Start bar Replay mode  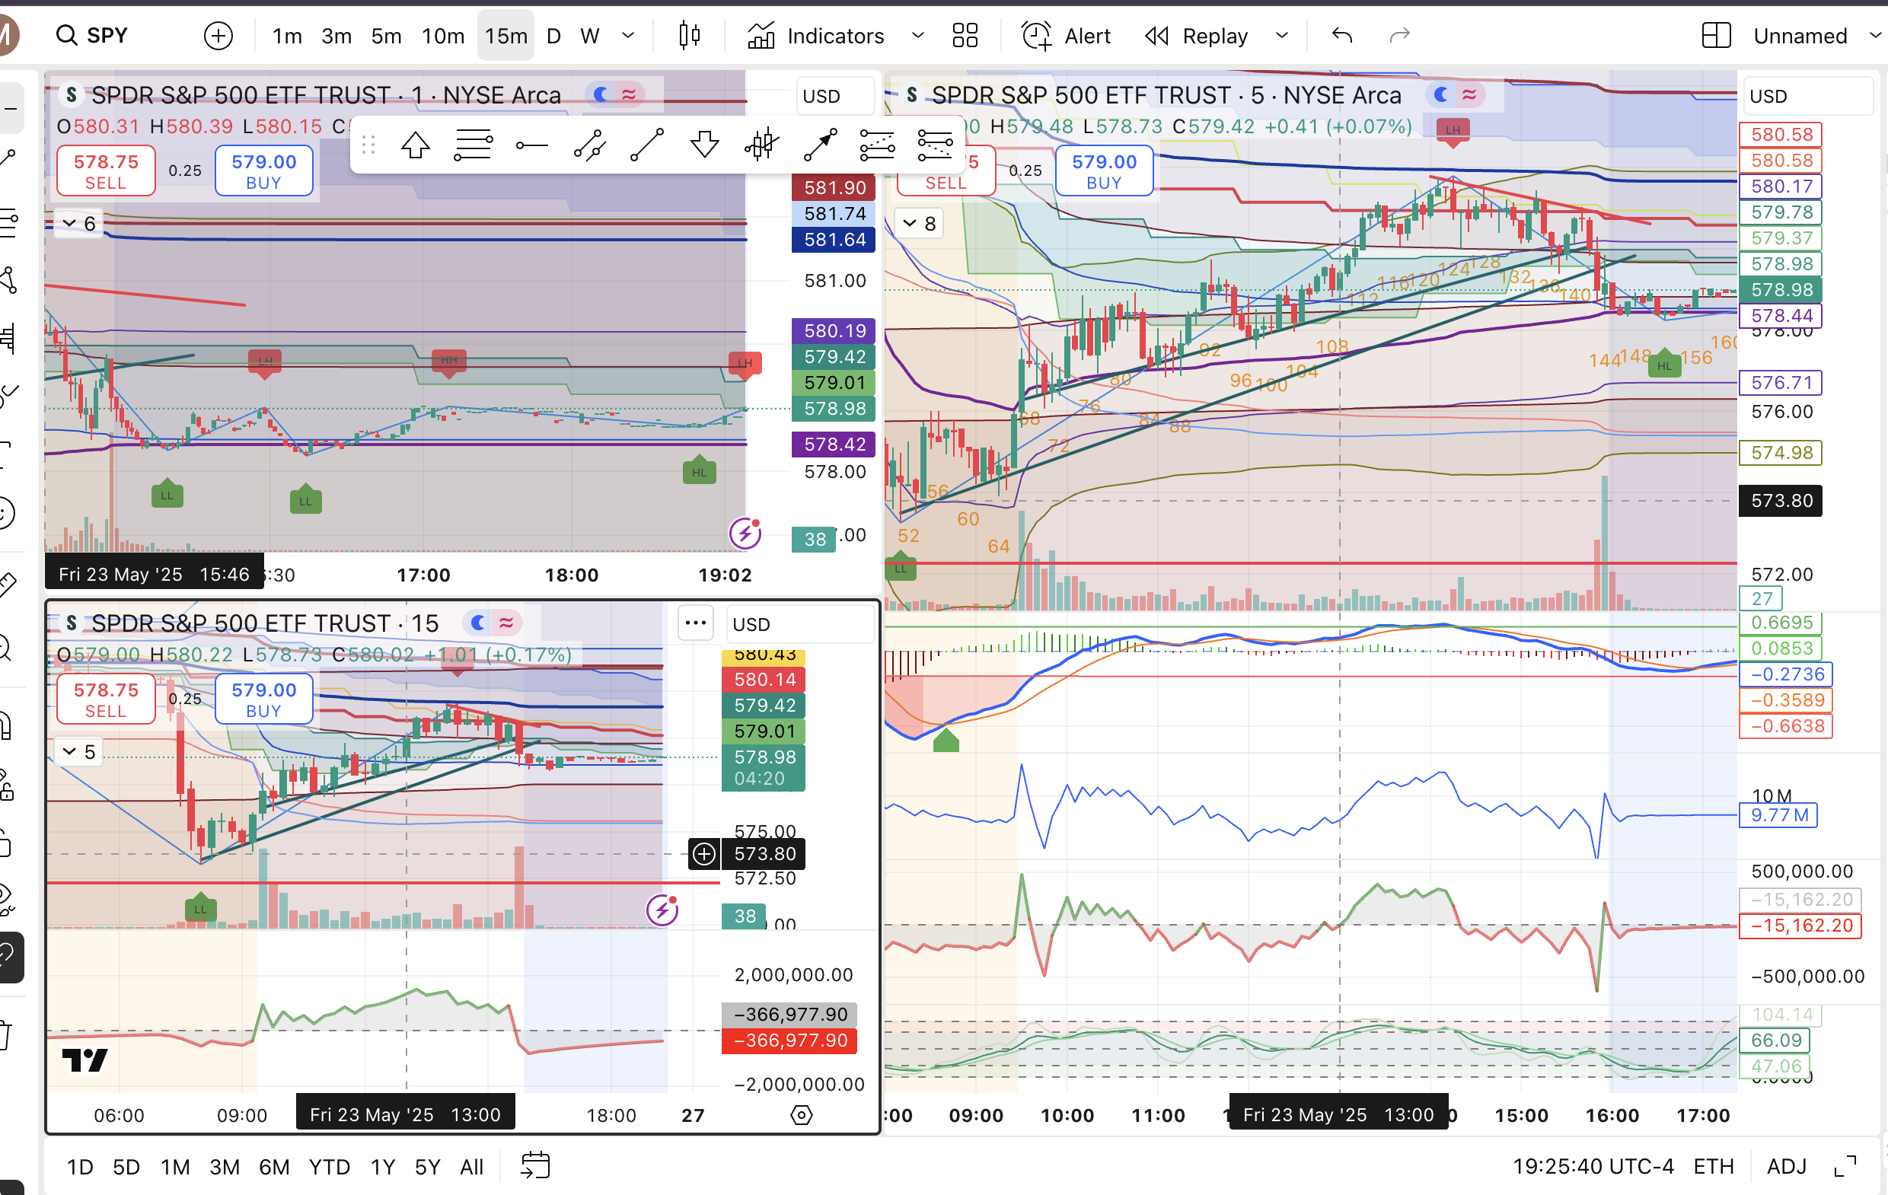click(x=1197, y=35)
